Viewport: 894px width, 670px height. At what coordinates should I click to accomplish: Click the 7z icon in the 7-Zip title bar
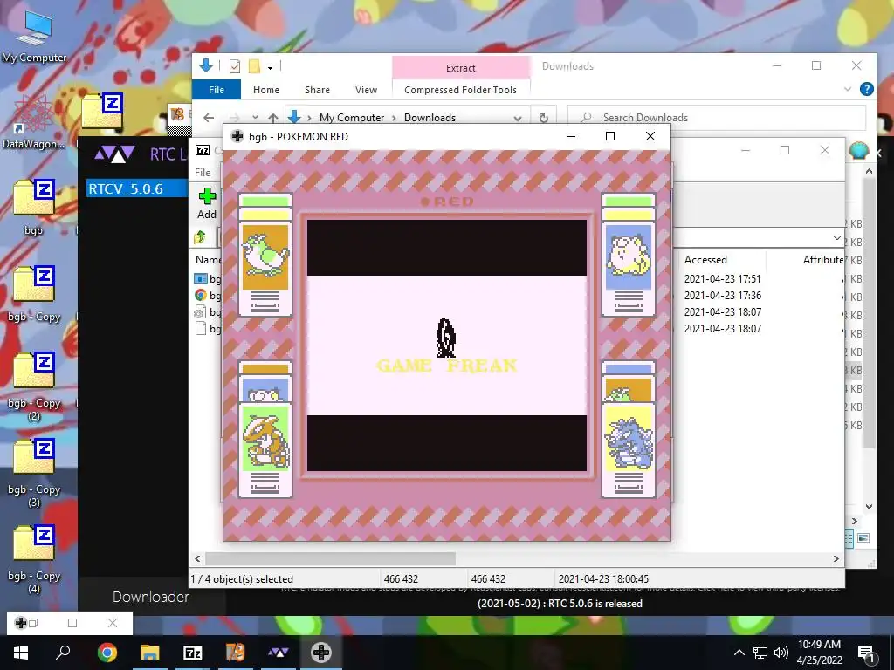[x=203, y=150]
